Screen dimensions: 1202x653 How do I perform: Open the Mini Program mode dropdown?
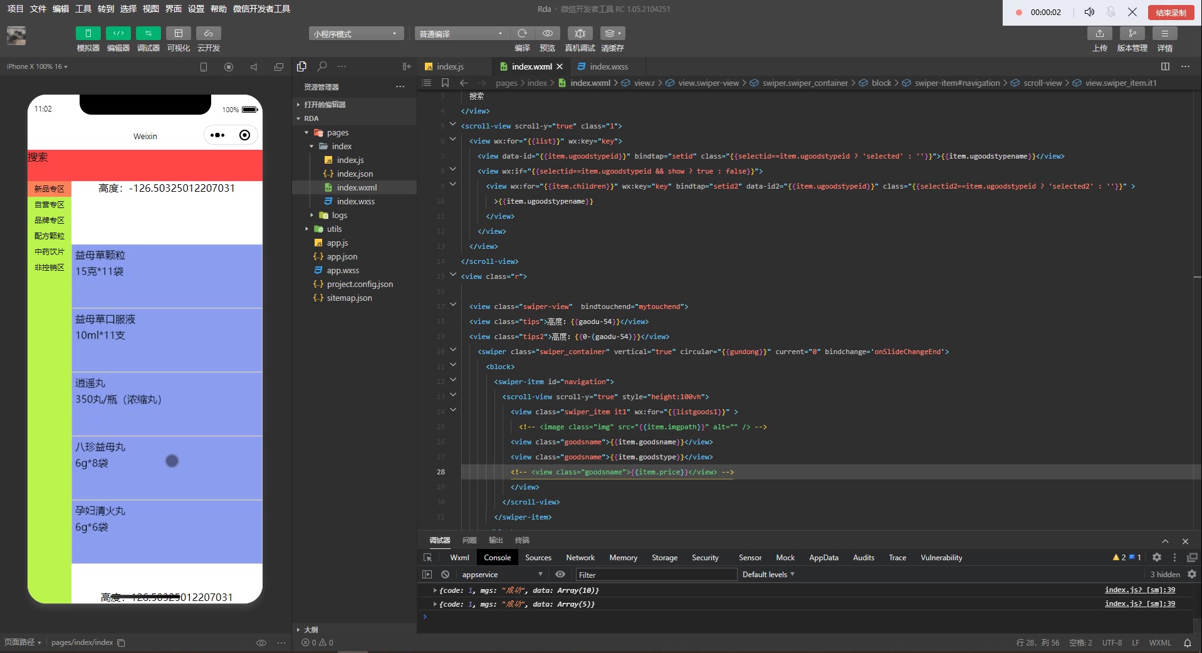[x=355, y=34]
